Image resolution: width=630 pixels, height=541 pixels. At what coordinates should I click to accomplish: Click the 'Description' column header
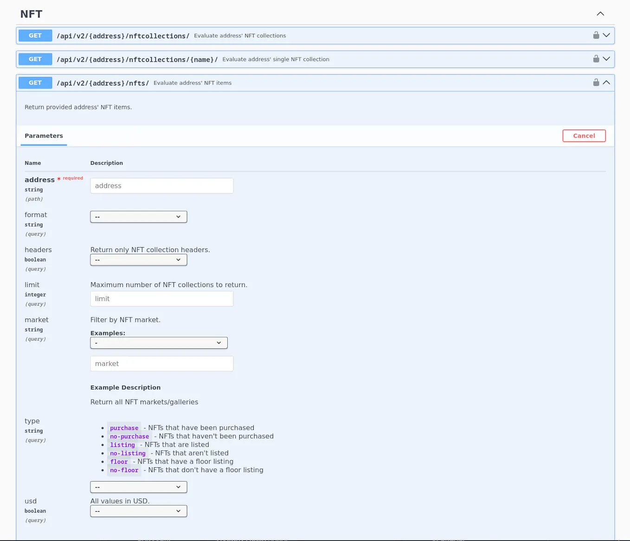pyautogui.click(x=107, y=163)
